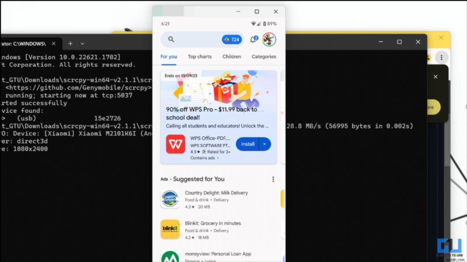Open the moneyview app icon
Image resolution: width=467 pixels, height=262 pixels.
[x=170, y=257]
